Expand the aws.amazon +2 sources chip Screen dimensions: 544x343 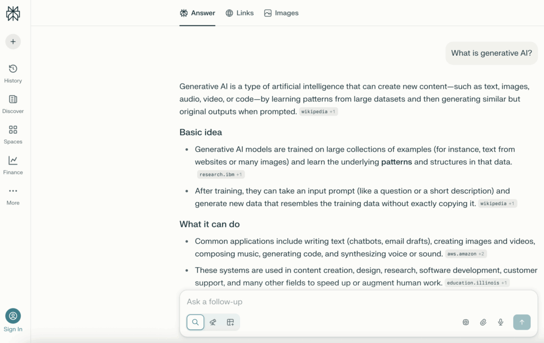click(x=466, y=254)
